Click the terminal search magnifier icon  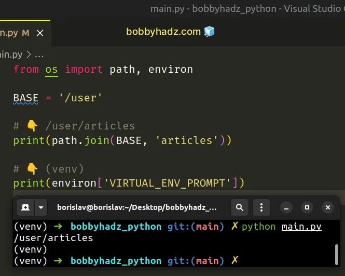[240, 207]
